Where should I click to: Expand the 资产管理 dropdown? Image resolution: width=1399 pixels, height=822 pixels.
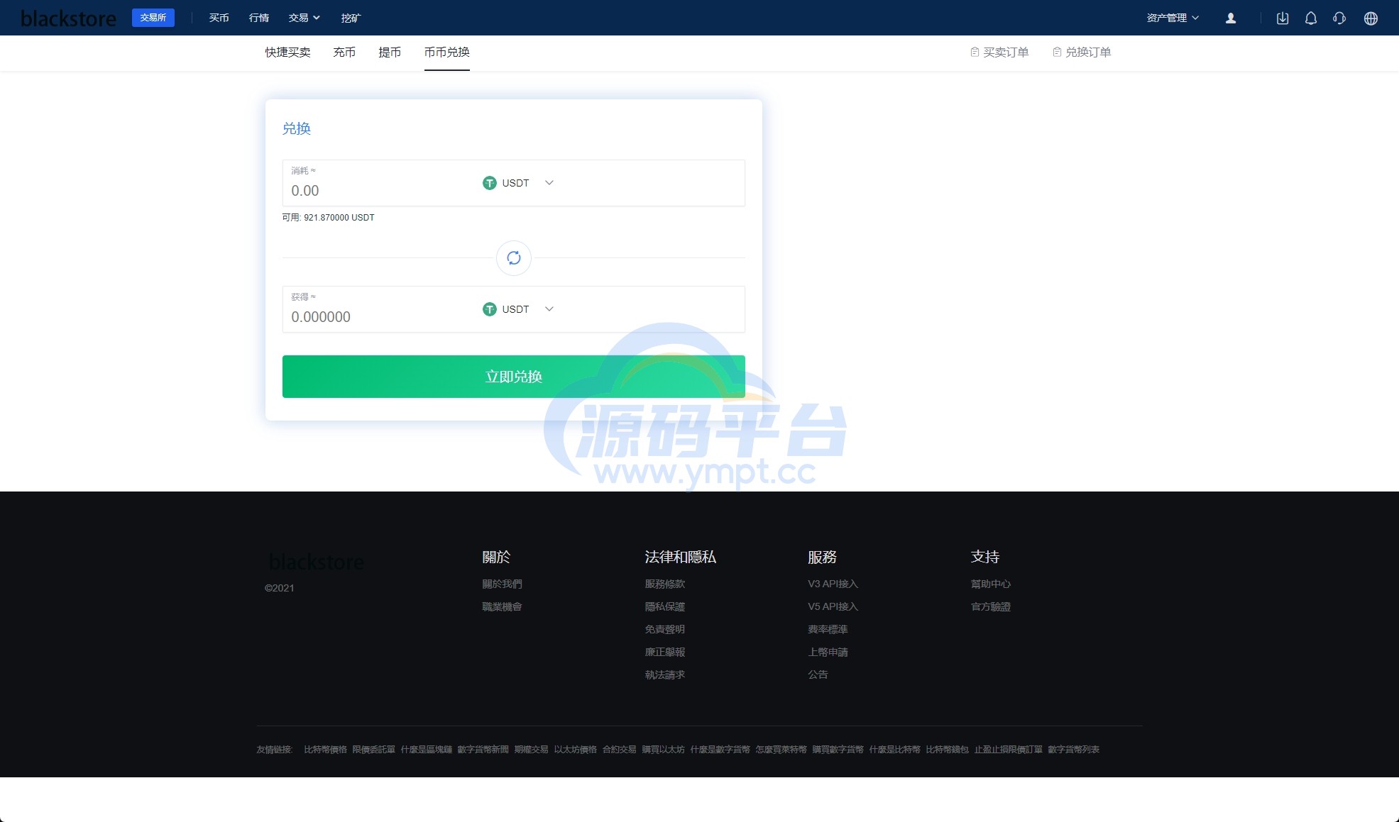[1173, 18]
